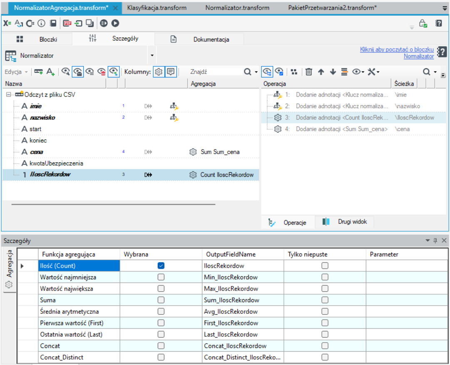Open the eye visibility dropdown in operations toolbar
Screen dimensions: 450x365
pyautogui.click(x=358, y=72)
